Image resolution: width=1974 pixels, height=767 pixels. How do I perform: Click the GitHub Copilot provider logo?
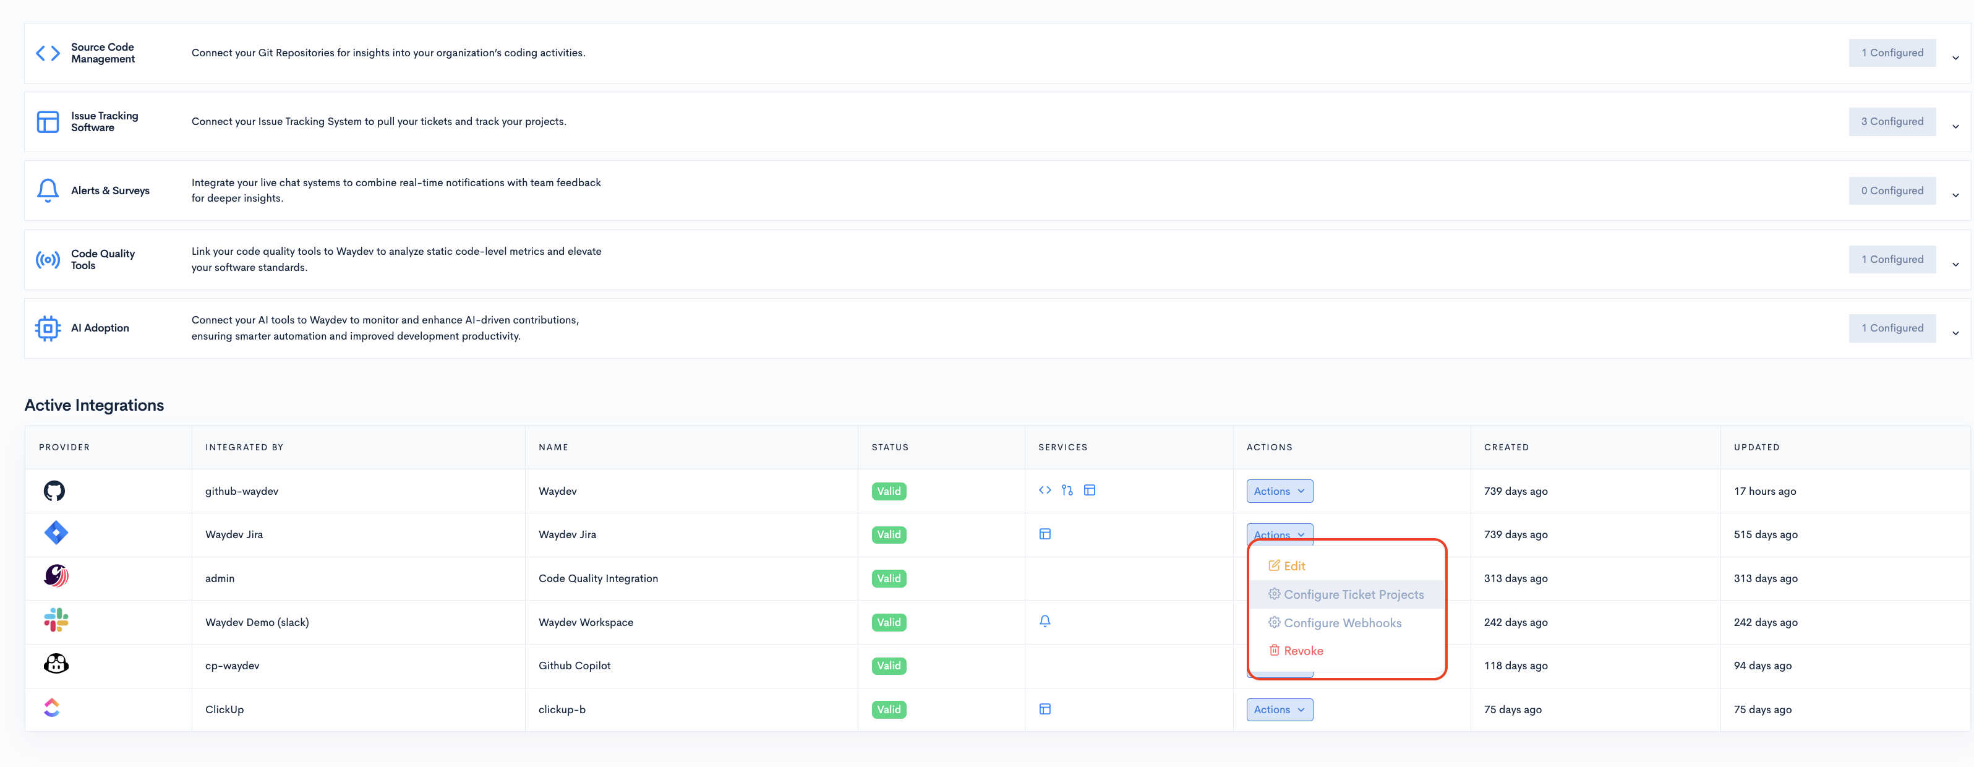(56, 664)
